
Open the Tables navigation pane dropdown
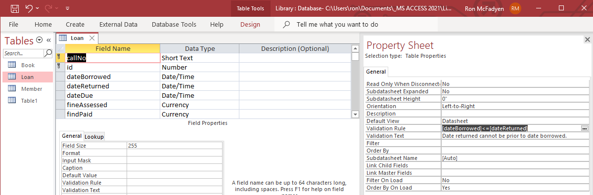[x=40, y=40]
